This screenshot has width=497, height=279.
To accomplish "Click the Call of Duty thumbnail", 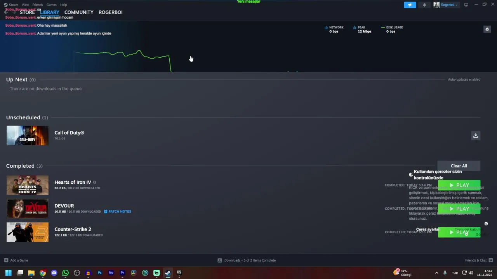I will (28, 136).
